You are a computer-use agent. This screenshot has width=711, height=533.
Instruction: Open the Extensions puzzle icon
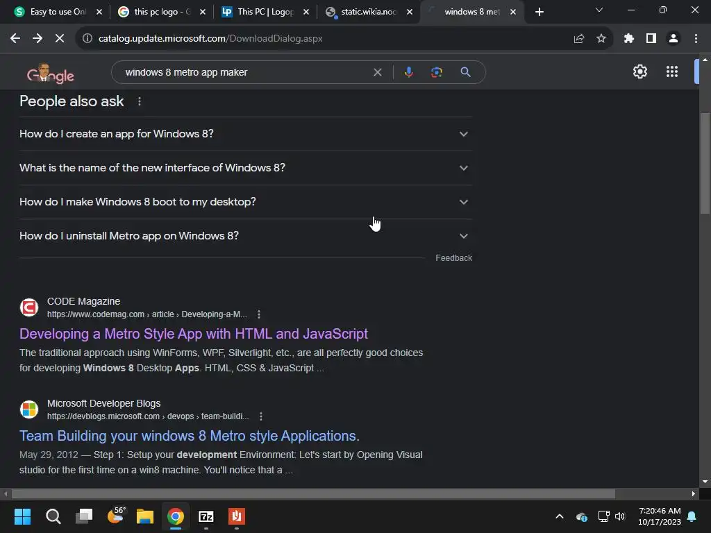628,39
